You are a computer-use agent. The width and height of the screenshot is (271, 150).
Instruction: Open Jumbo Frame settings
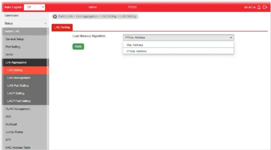click(25, 132)
